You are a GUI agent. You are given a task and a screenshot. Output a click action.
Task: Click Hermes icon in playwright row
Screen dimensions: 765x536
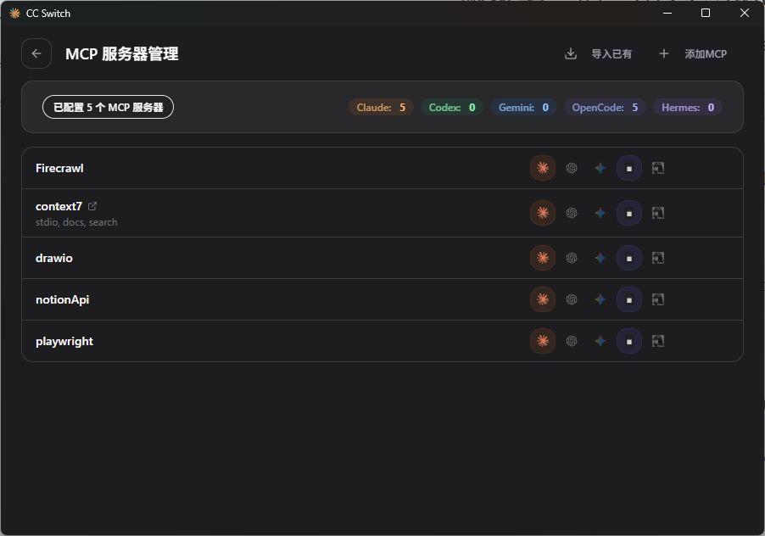tap(657, 341)
